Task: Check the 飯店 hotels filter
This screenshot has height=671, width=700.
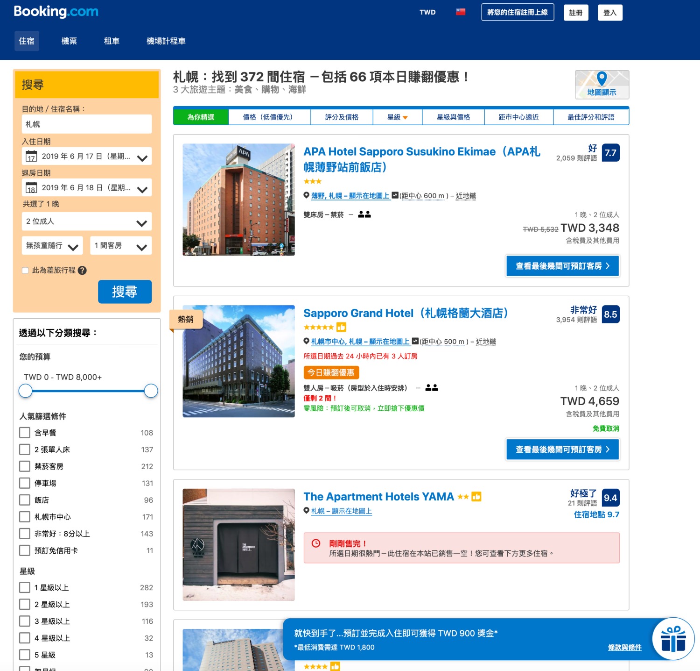Action: (x=25, y=500)
